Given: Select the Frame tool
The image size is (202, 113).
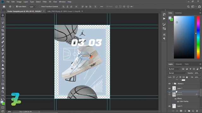Looking at the screenshot, I should coord(3,34).
